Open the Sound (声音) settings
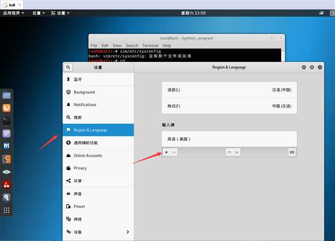The image size is (335, 241). (x=98, y=194)
